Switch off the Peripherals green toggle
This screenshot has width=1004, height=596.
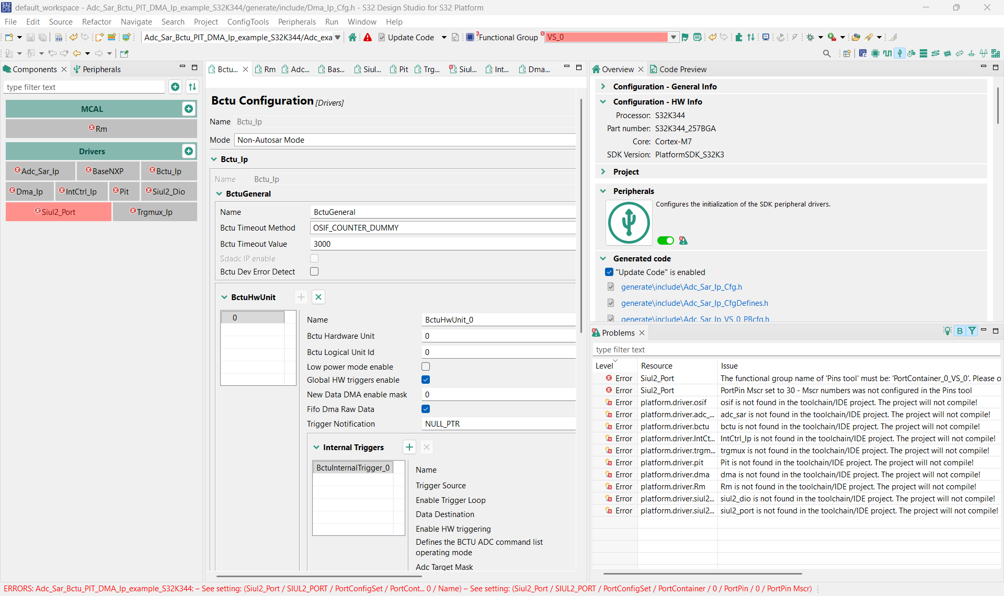tap(666, 240)
